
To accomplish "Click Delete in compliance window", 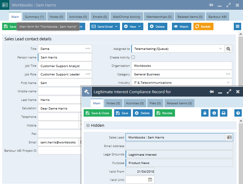I will (143, 113).
